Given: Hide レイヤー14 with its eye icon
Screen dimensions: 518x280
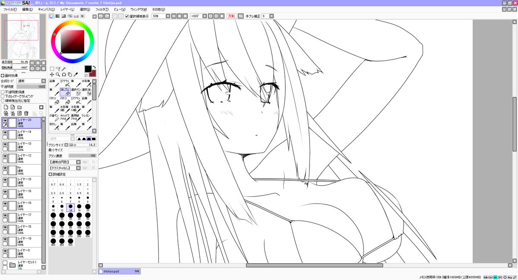Looking at the screenshot, I should (x=5, y=132).
